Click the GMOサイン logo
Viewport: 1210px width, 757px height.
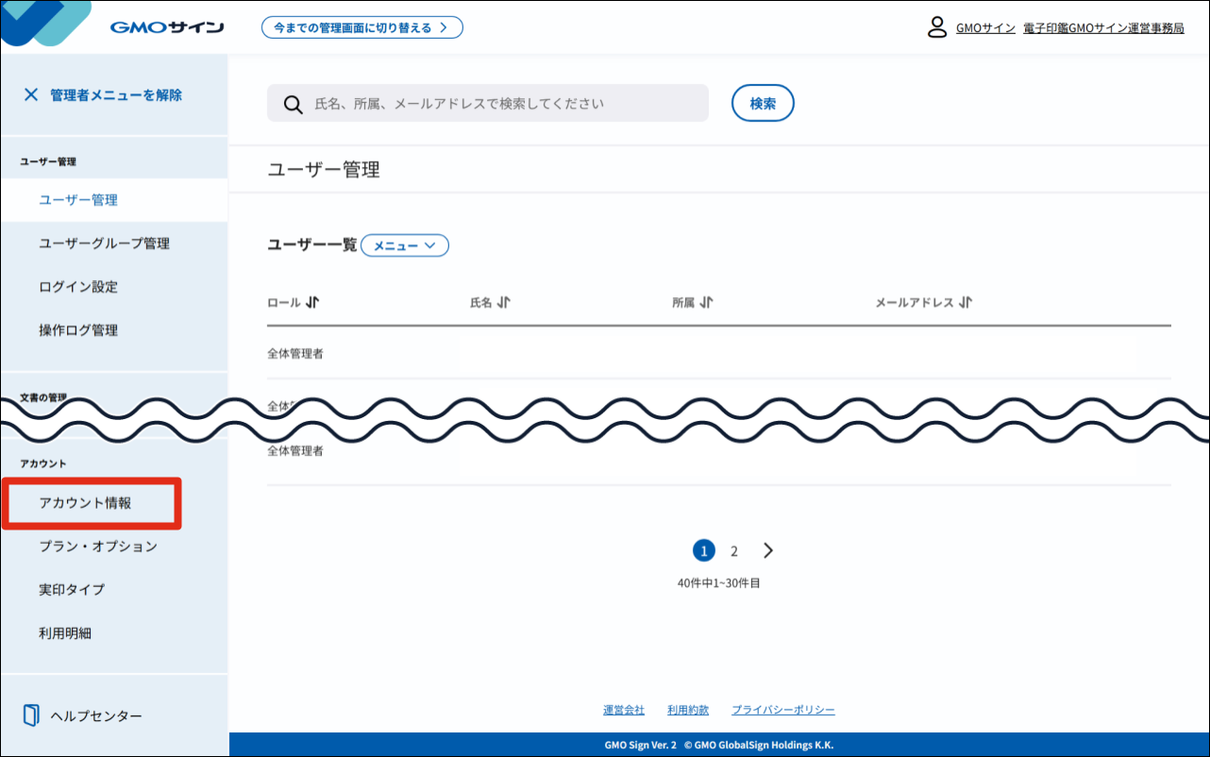pyautogui.click(x=166, y=26)
